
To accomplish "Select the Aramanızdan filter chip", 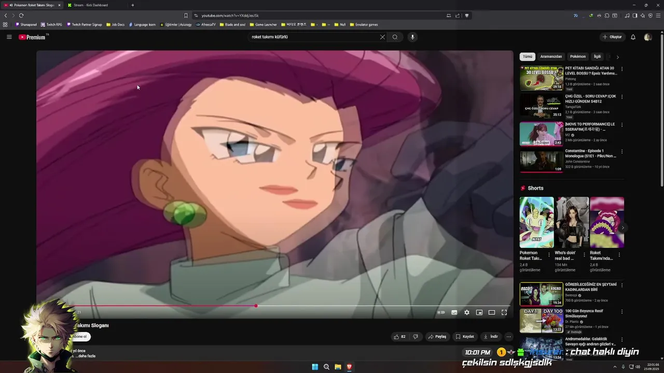I will tap(551, 56).
